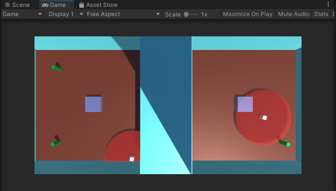Click the green capsule at lower left
Image resolution: width=336 pixels, height=191 pixels.
pyautogui.click(x=56, y=144)
